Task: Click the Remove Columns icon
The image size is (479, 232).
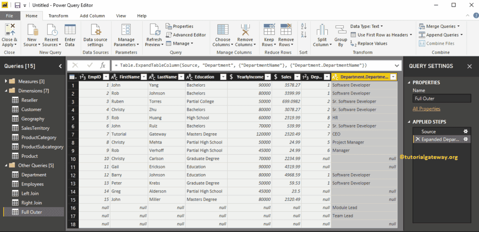Action: point(245,30)
